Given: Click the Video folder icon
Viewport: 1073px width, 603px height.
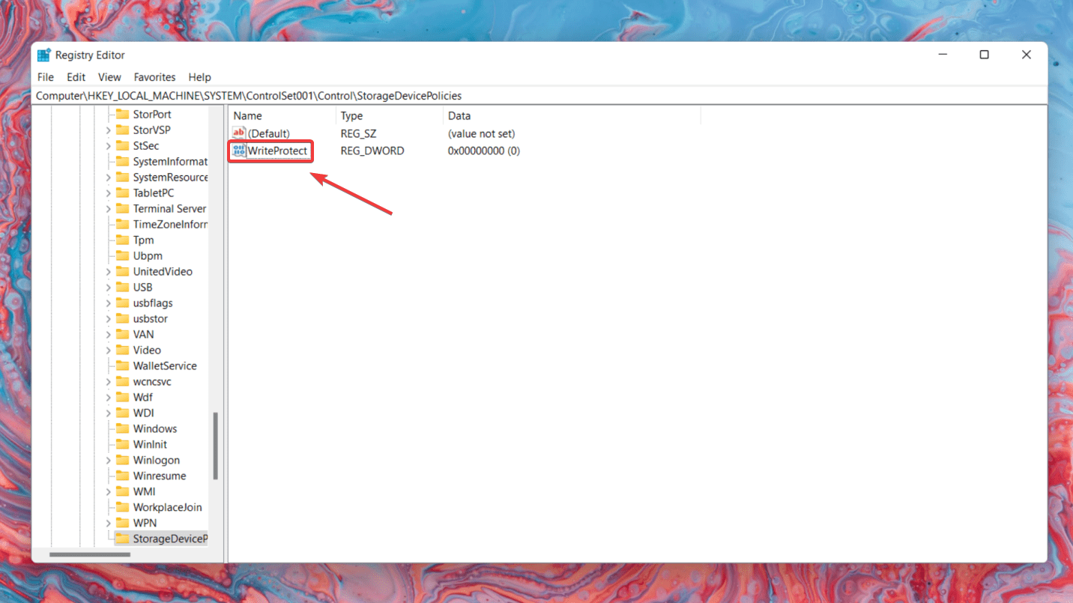Looking at the screenshot, I should pyautogui.click(x=122, y=350).
